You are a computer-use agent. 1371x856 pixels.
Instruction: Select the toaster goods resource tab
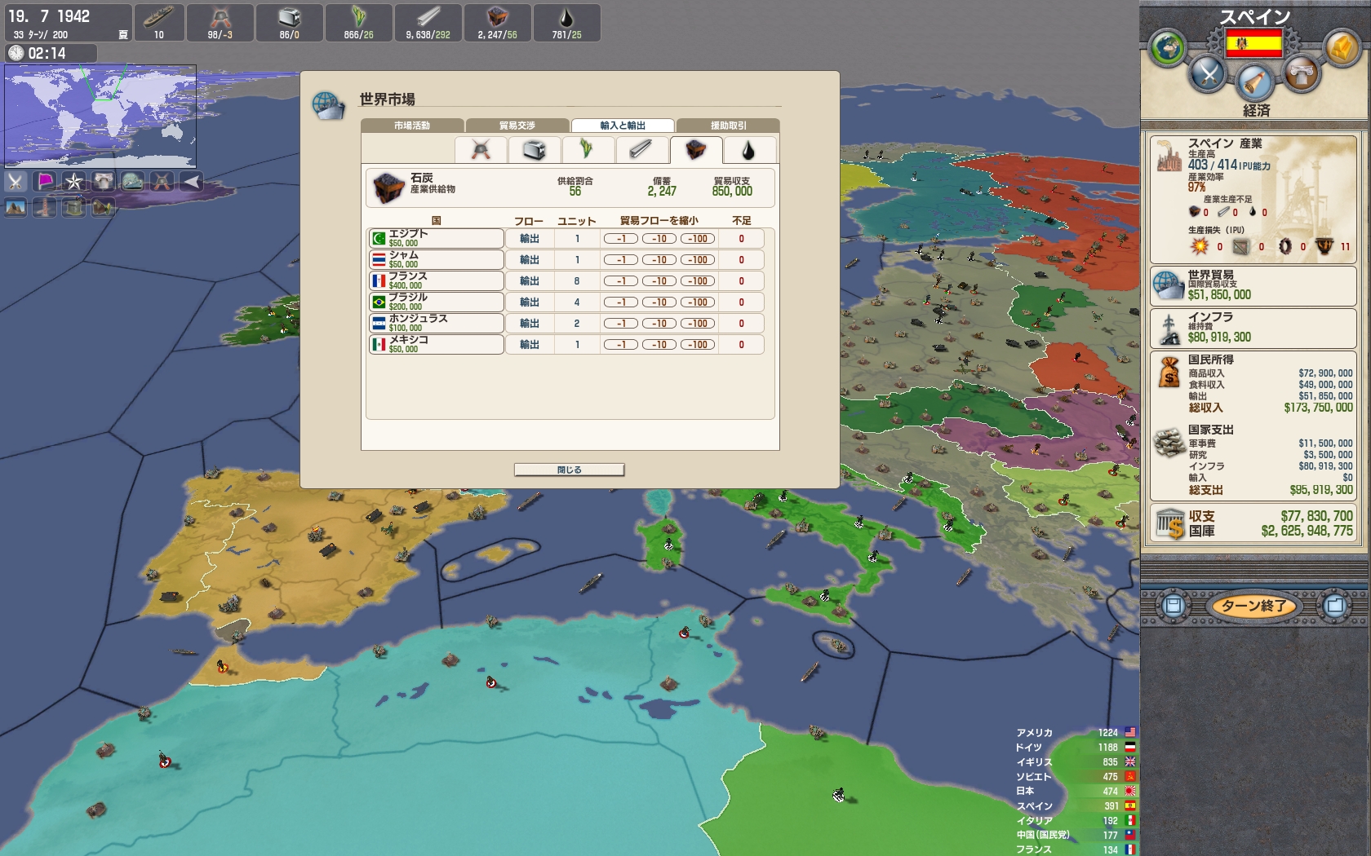click(534, 150)
